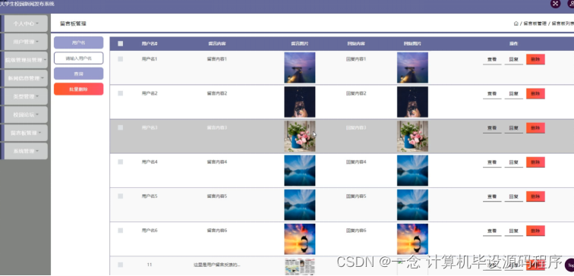Expand the 新闻信息管理 sidebar menu
The width and height of the screenshot is (574, 276).
click(x=26, y=78)
